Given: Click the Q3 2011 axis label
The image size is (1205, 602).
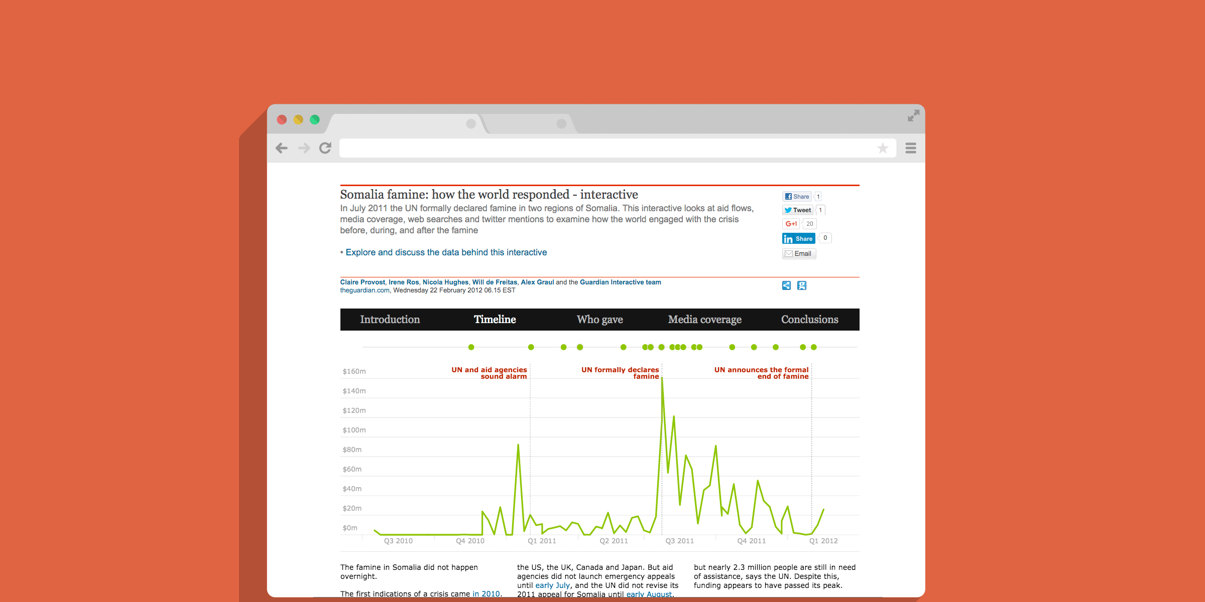Looking at the screenshot, I should [679, 541].
